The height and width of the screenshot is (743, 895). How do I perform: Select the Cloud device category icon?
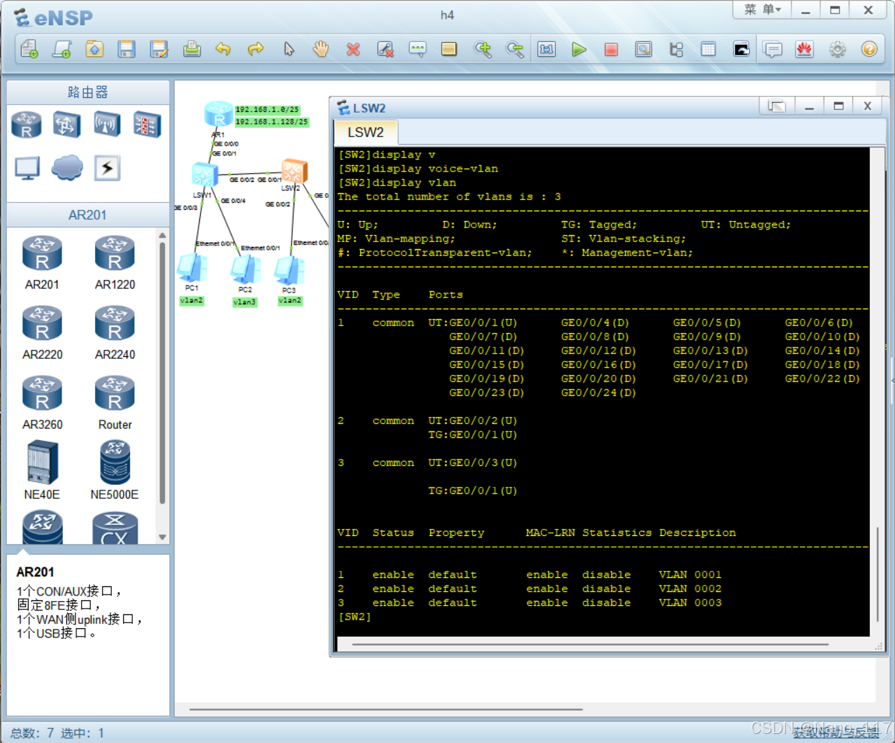click(67, 168)
